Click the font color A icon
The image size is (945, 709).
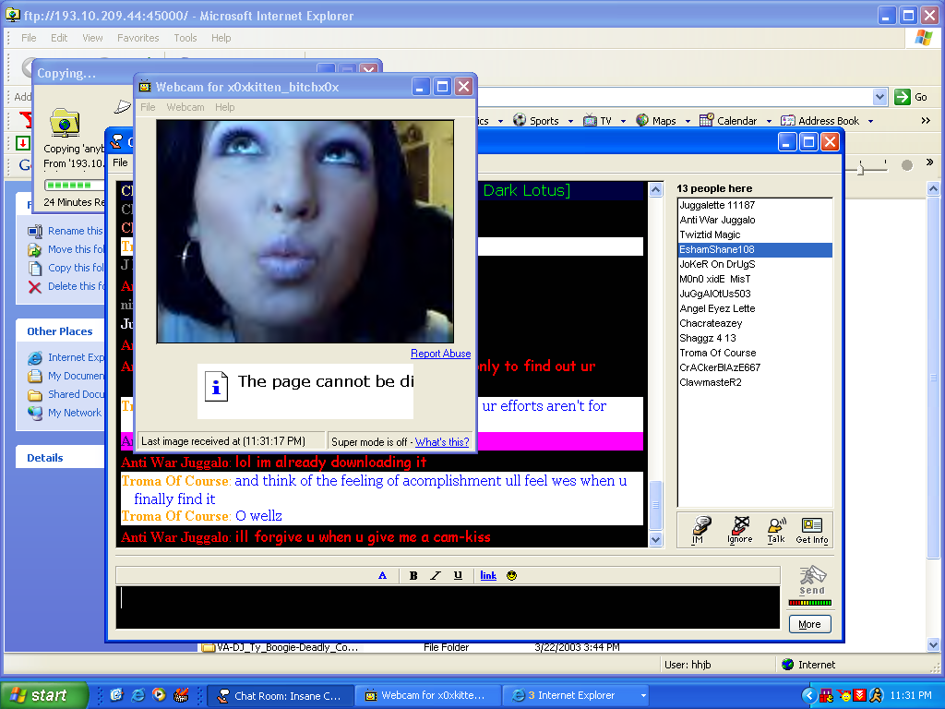[x=383, y=576]
